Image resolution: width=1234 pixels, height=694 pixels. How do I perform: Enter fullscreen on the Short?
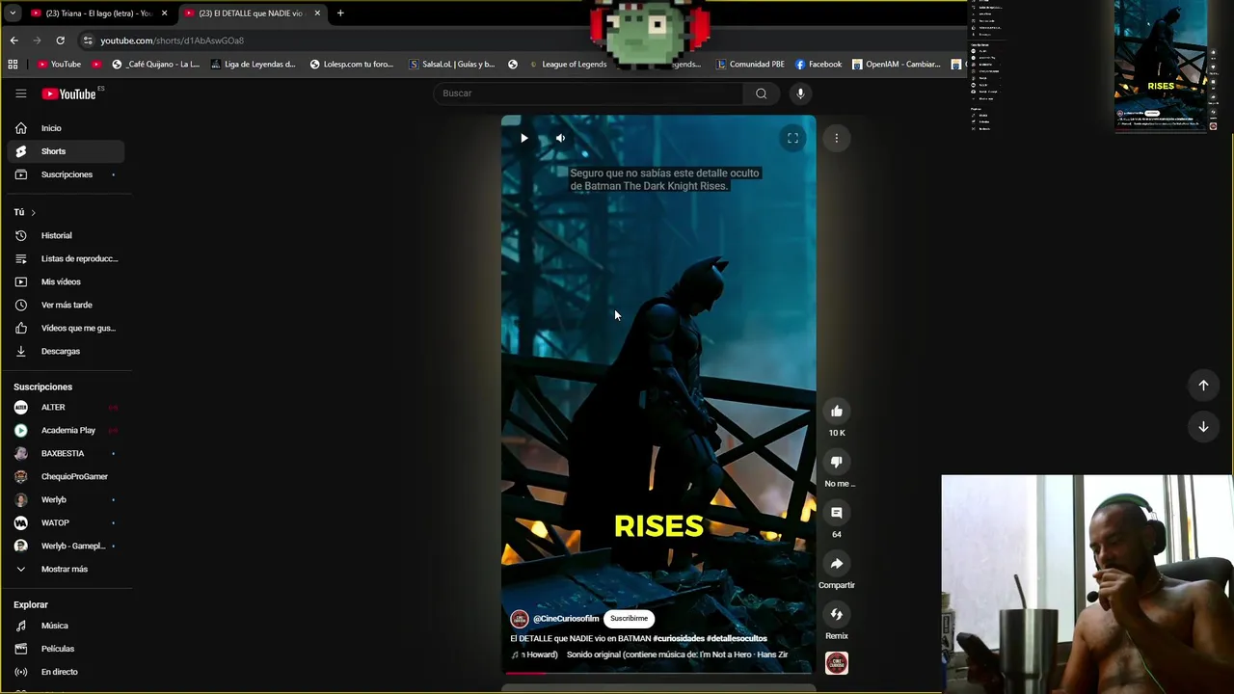792,138
